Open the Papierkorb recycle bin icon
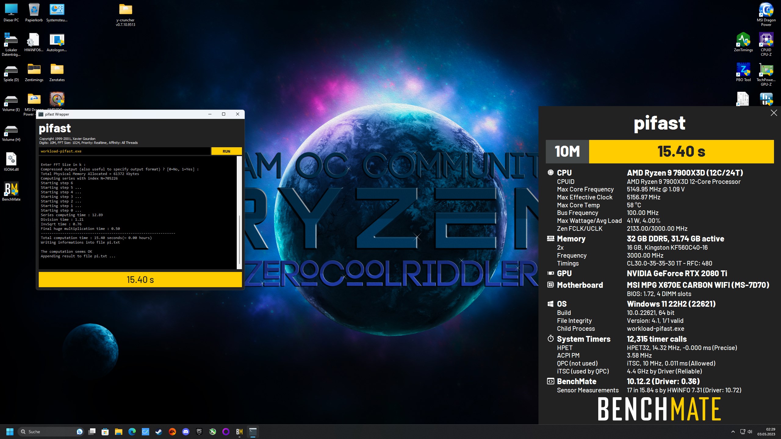 click(x=34, y=13)
